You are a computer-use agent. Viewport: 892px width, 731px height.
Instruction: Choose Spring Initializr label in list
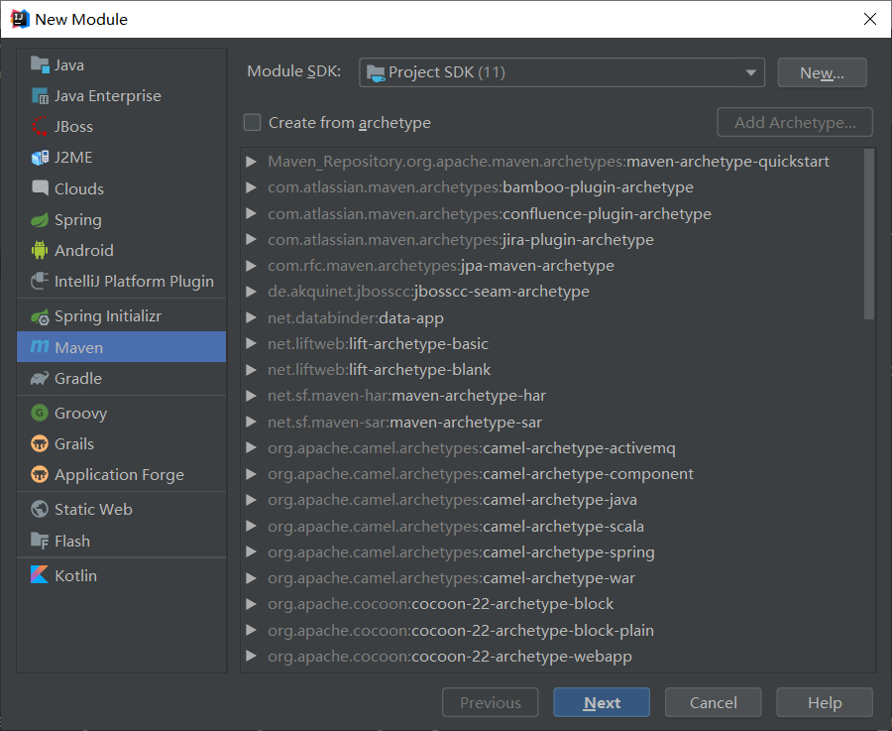(x=108, y=316)
